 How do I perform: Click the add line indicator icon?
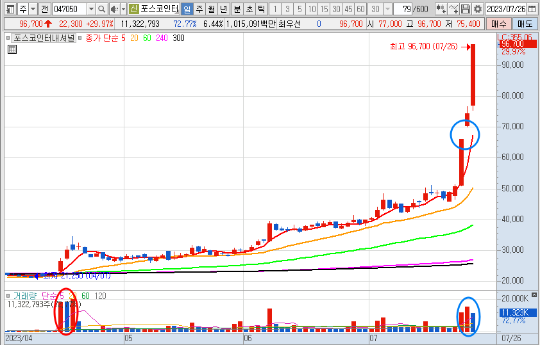[453, 9]
